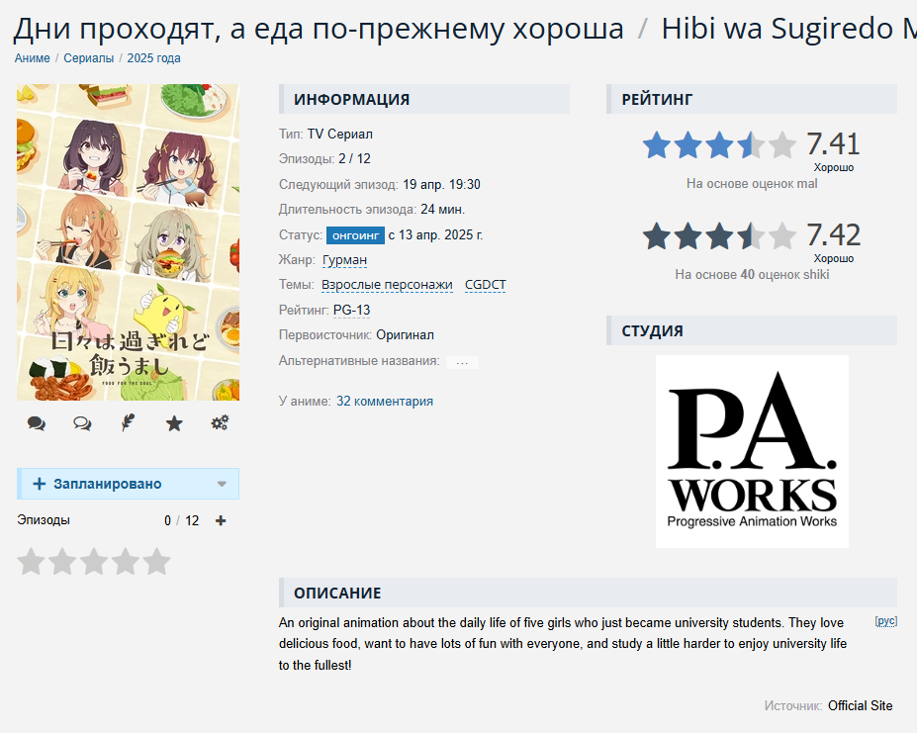
Task: Click the онгоинг status badge
Action: (355, 235)
